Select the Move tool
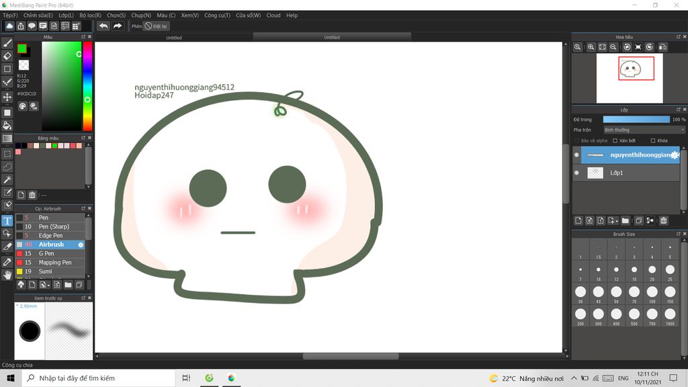Screen dimensions: 688x387 (x=7, y=97)
